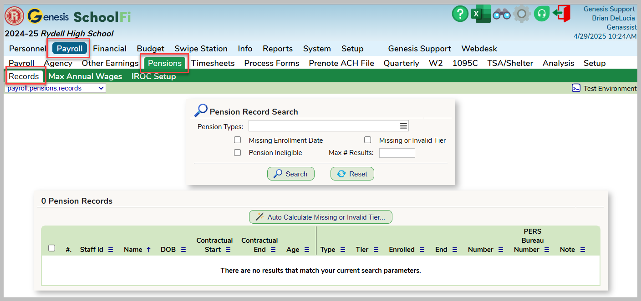The height and width of the screenshot is (301, 641).
Task: Open the Number column menu icon
Action: click(x=501, y=250)
